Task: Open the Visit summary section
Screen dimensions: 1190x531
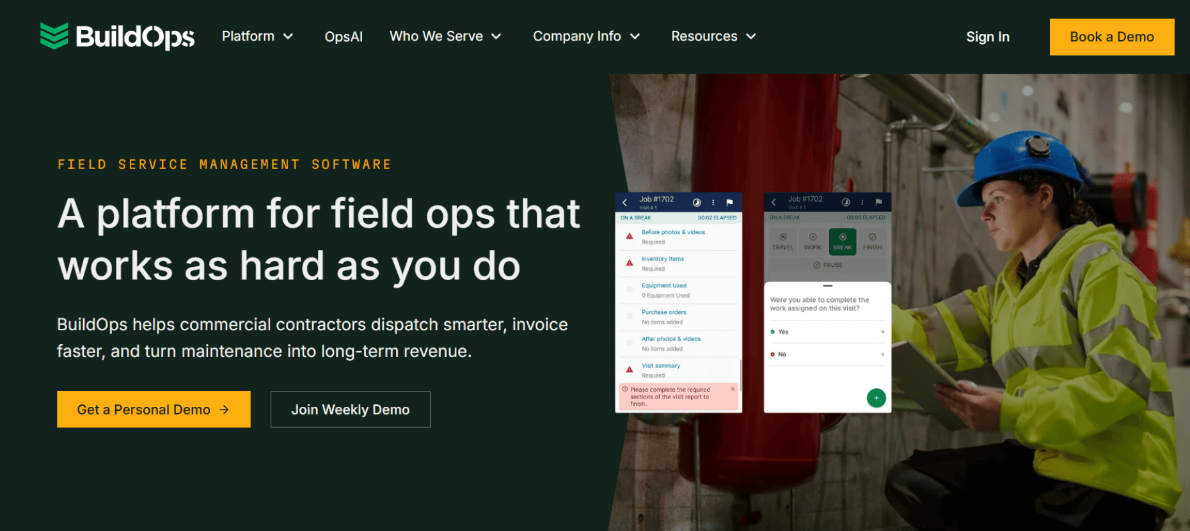Action: pyautogui.click(x=678, y=370)
